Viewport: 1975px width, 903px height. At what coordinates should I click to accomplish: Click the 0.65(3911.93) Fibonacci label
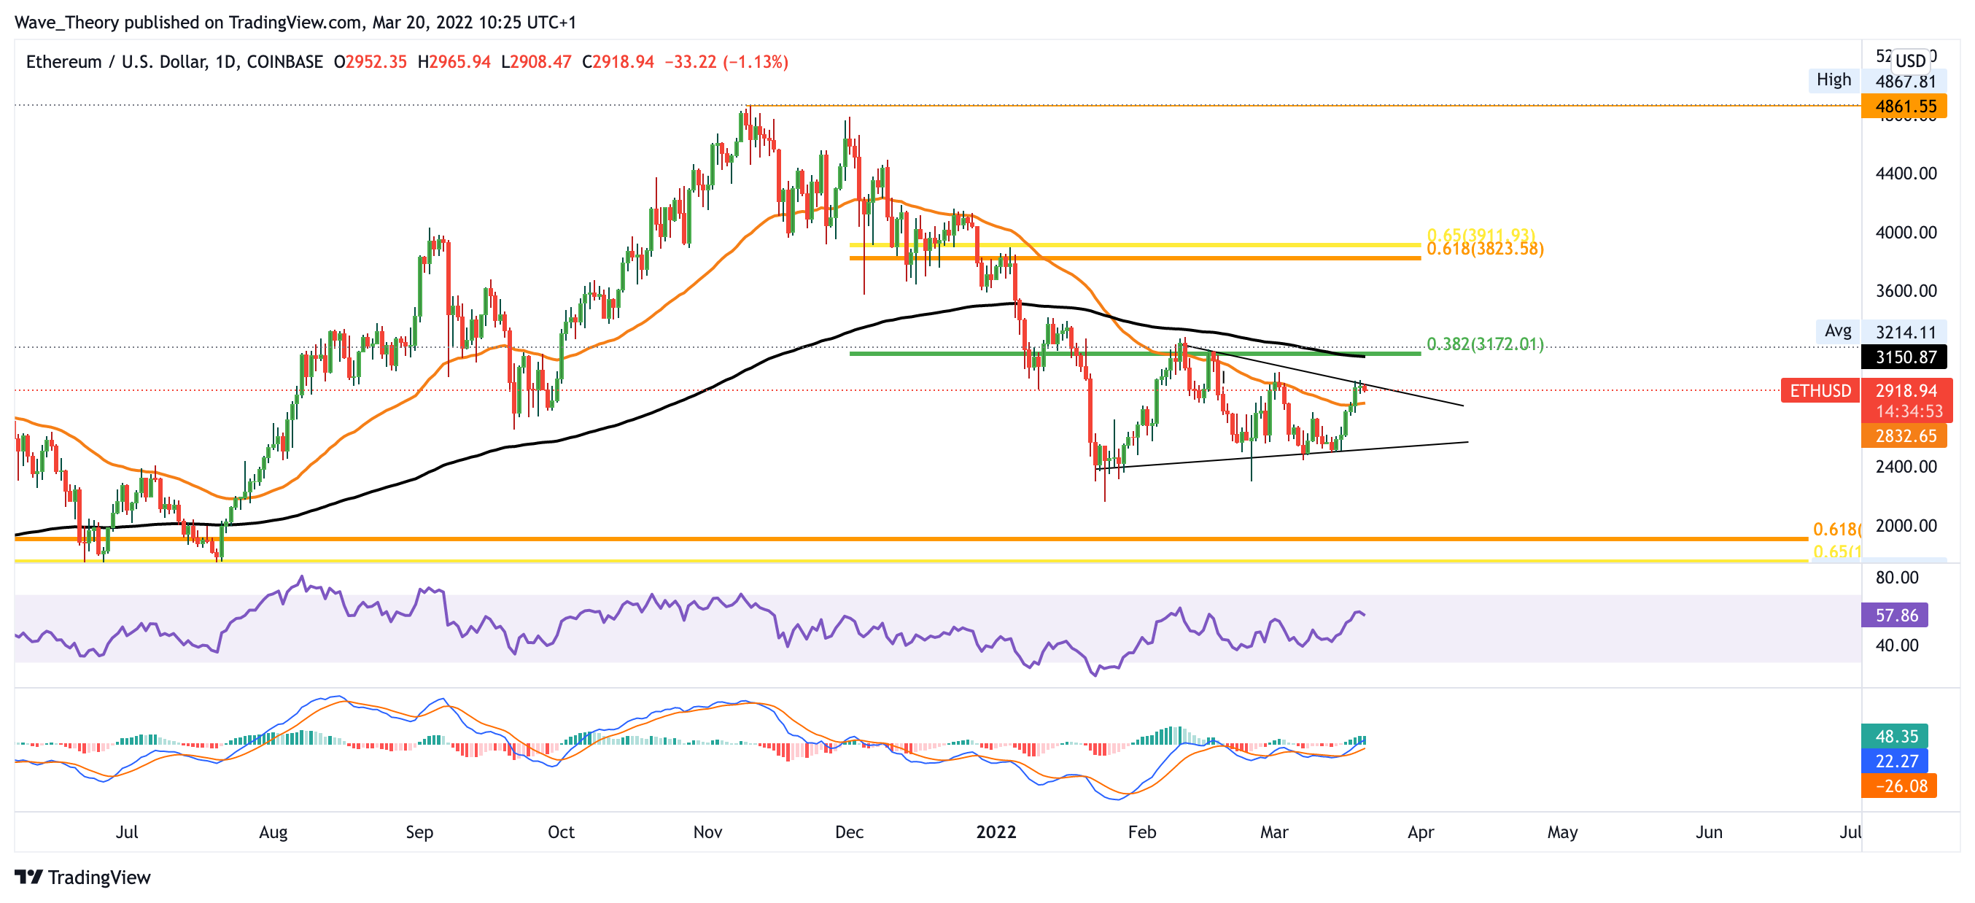1480,234
